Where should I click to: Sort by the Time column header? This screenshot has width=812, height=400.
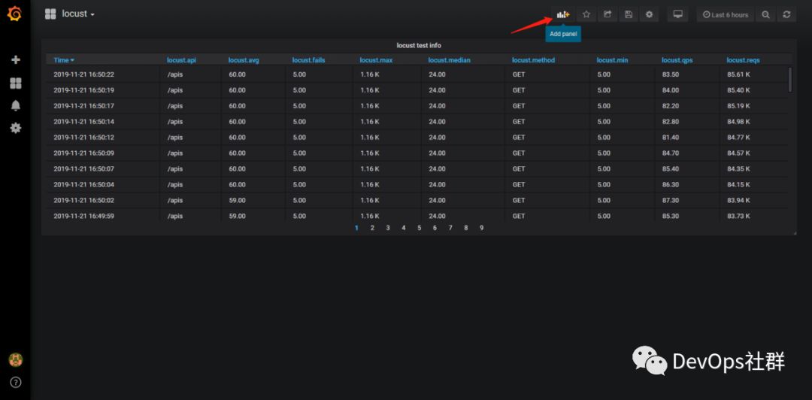tap(64, 60)
